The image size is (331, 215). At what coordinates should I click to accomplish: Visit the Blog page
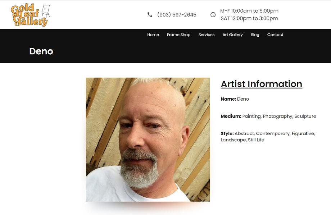pos(255,35)
